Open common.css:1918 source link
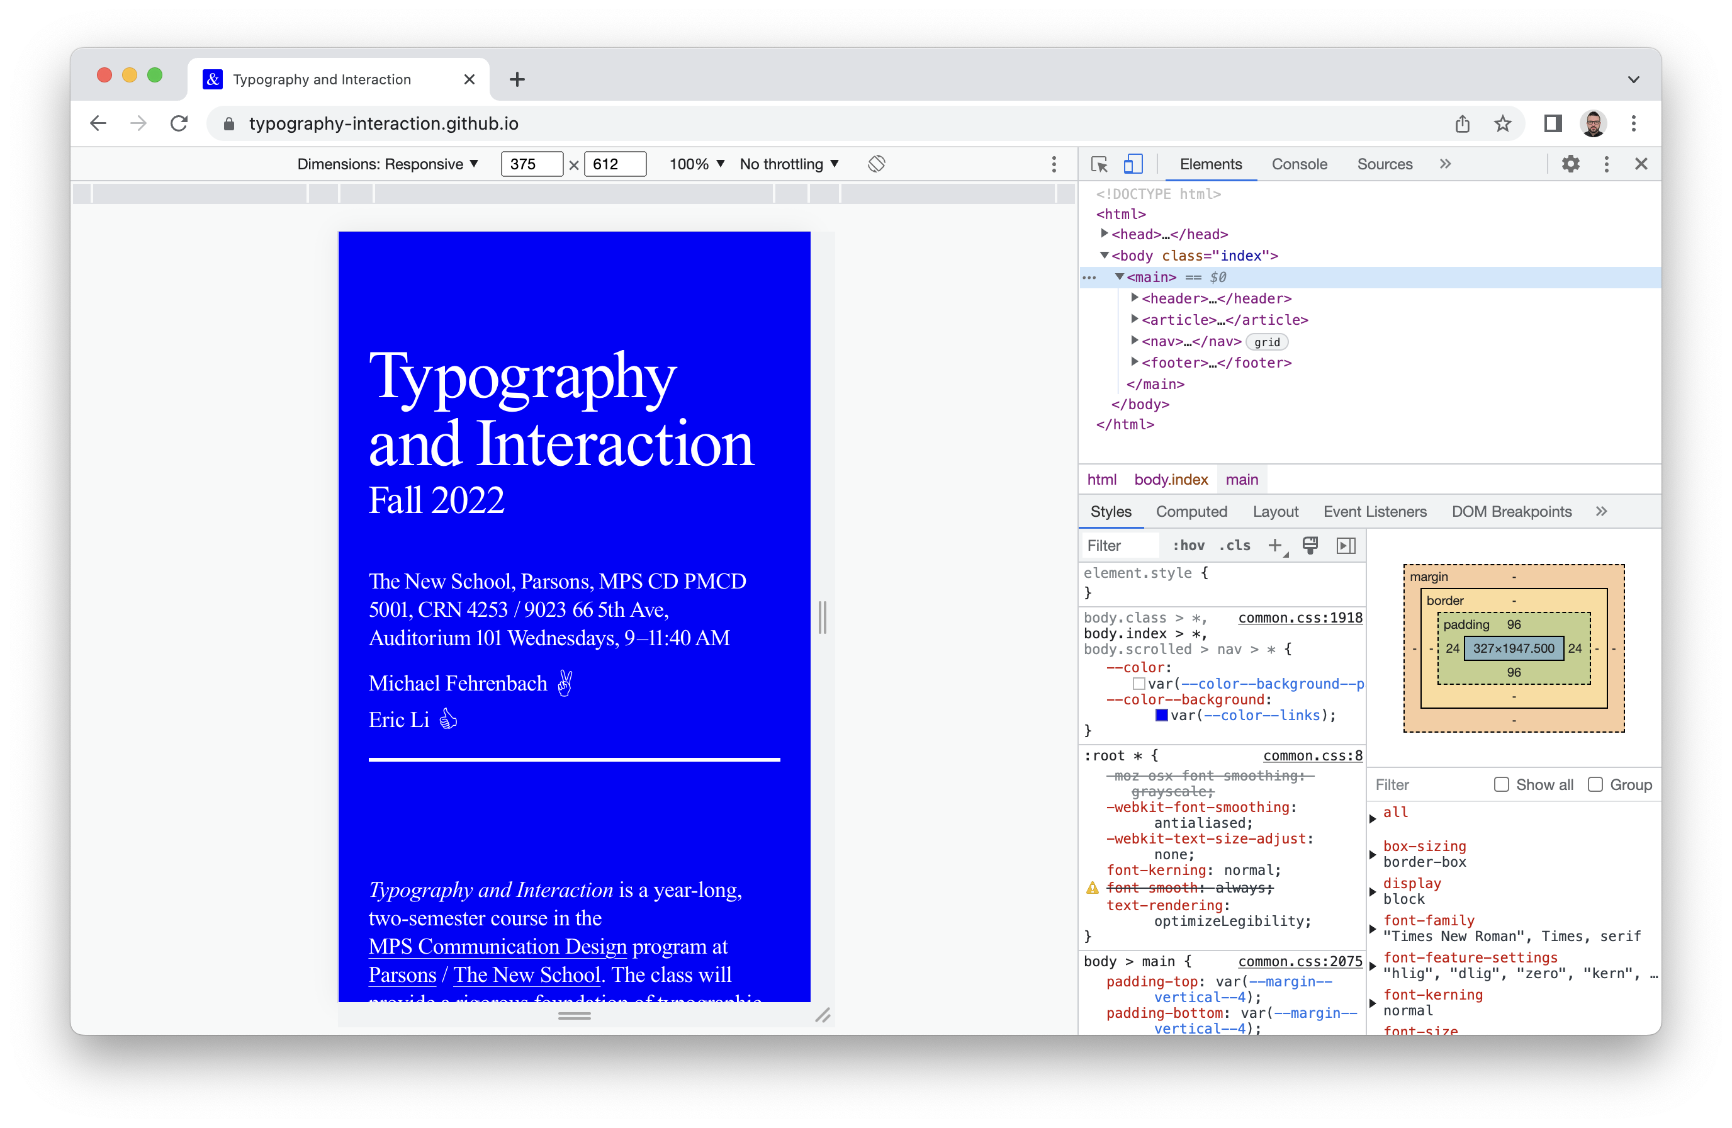The width and height of the screenshot is (1732, 1128). 1300,617
